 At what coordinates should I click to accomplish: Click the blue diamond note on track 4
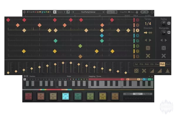[x=102, y=36]
